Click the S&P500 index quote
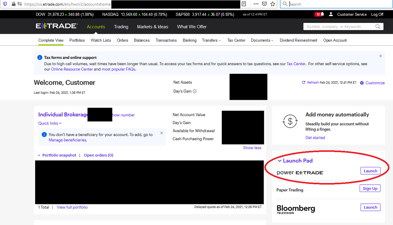This screenshot has height=225, width=393. pos(205,14)
